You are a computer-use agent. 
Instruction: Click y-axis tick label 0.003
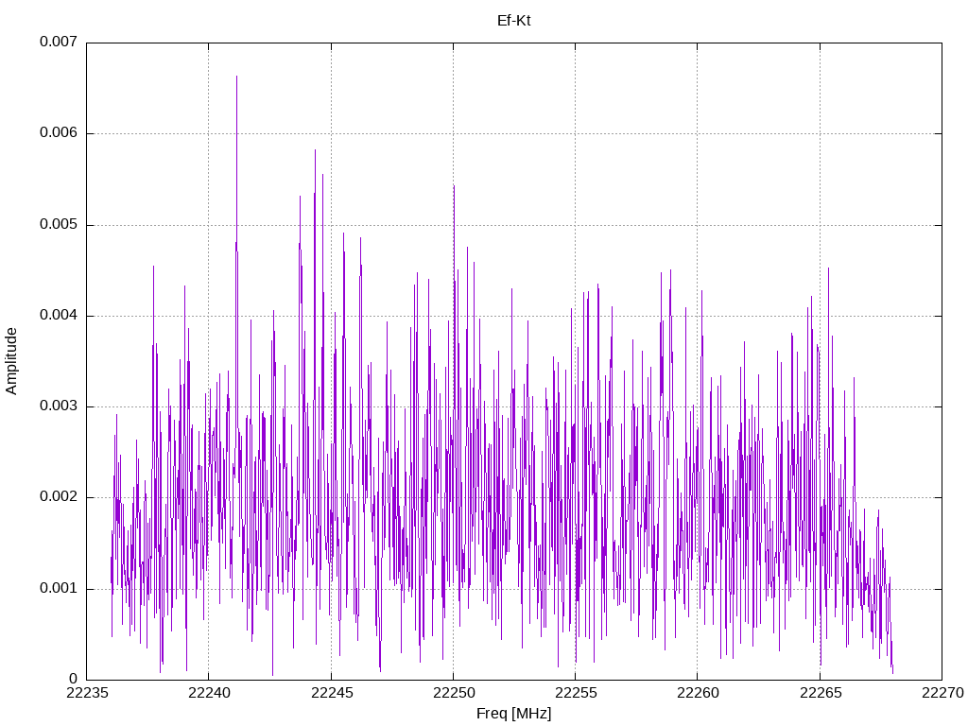pos(59,406)
